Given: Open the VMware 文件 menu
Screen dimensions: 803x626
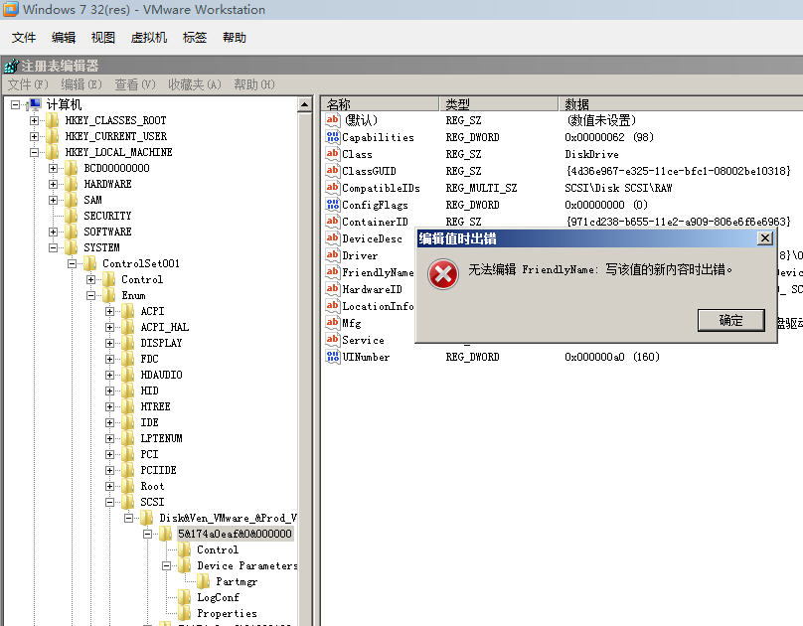Looking at the screenshot, I should click(24, 38).
